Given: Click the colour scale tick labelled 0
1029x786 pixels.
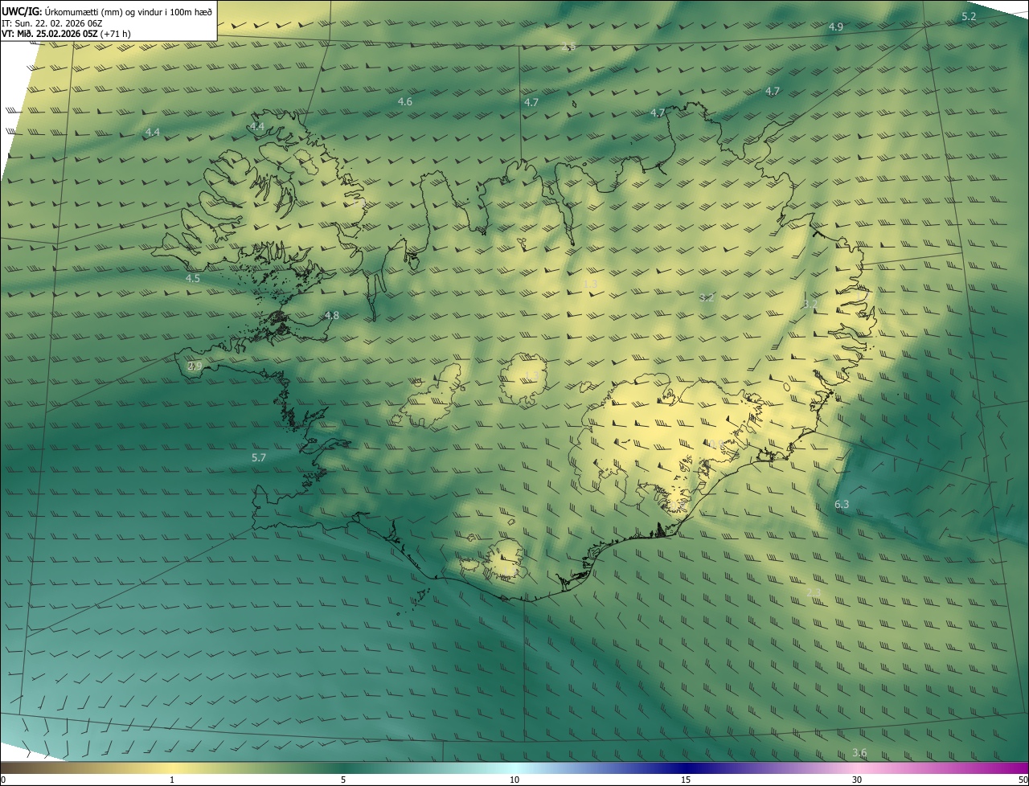Looking at the screenshot, I should pos(3,780).
